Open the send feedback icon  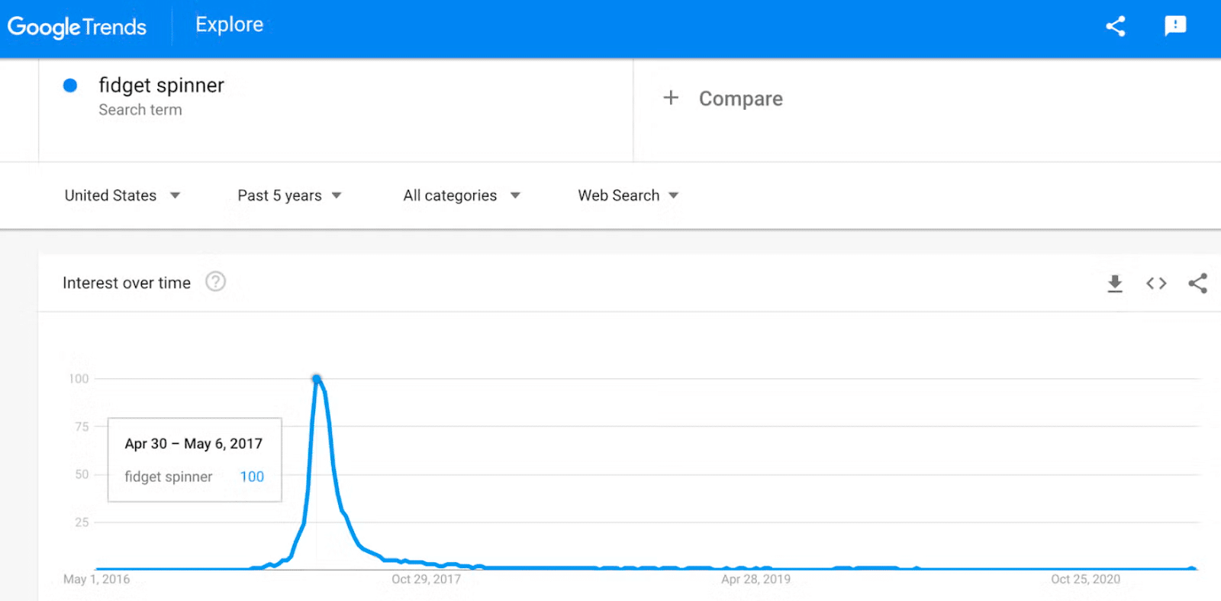1175,26
